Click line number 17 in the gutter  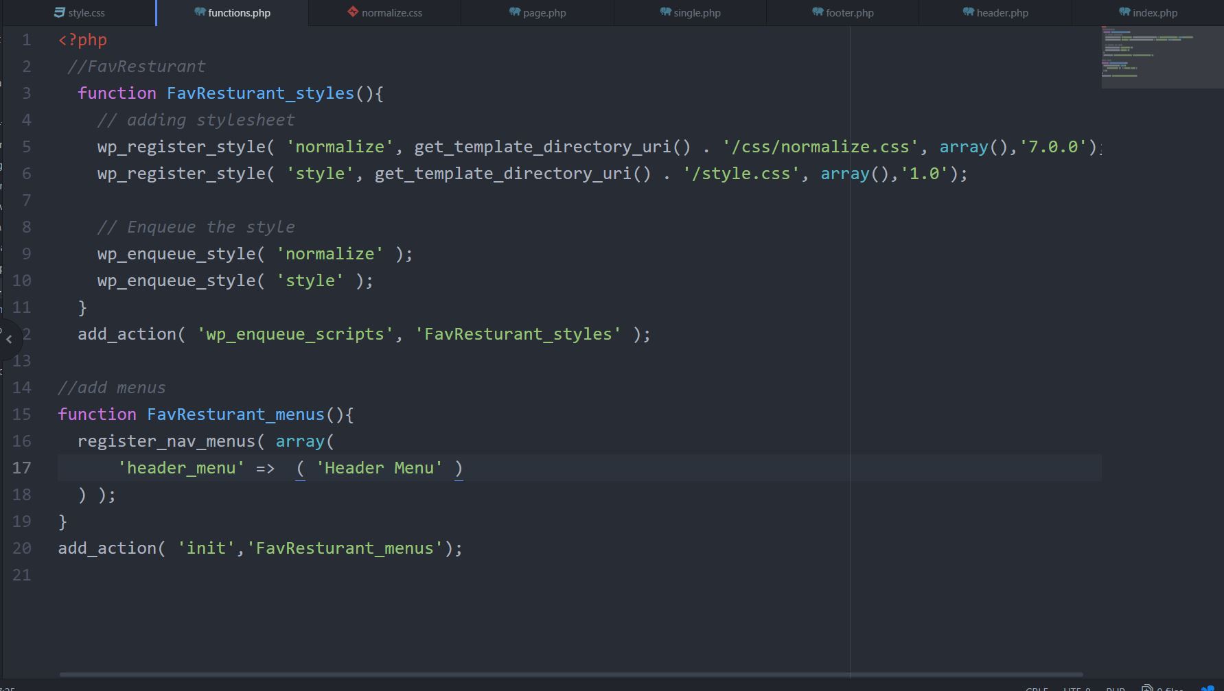click(22, 468)
